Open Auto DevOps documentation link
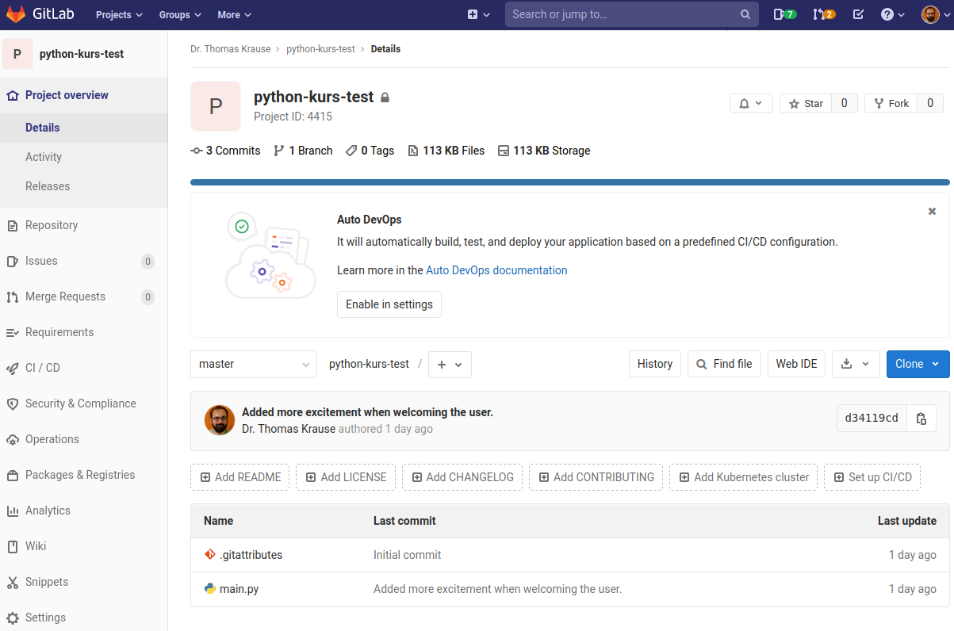The width and height of the screenshot is (954, 631). 496,270
